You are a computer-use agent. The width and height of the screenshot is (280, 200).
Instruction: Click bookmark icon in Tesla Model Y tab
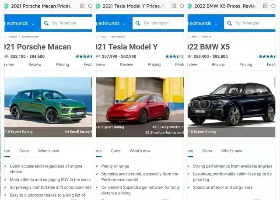174,6
